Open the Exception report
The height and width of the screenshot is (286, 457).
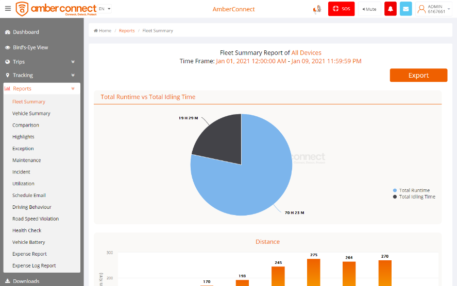pyautogui.click(x=23, y=148)
